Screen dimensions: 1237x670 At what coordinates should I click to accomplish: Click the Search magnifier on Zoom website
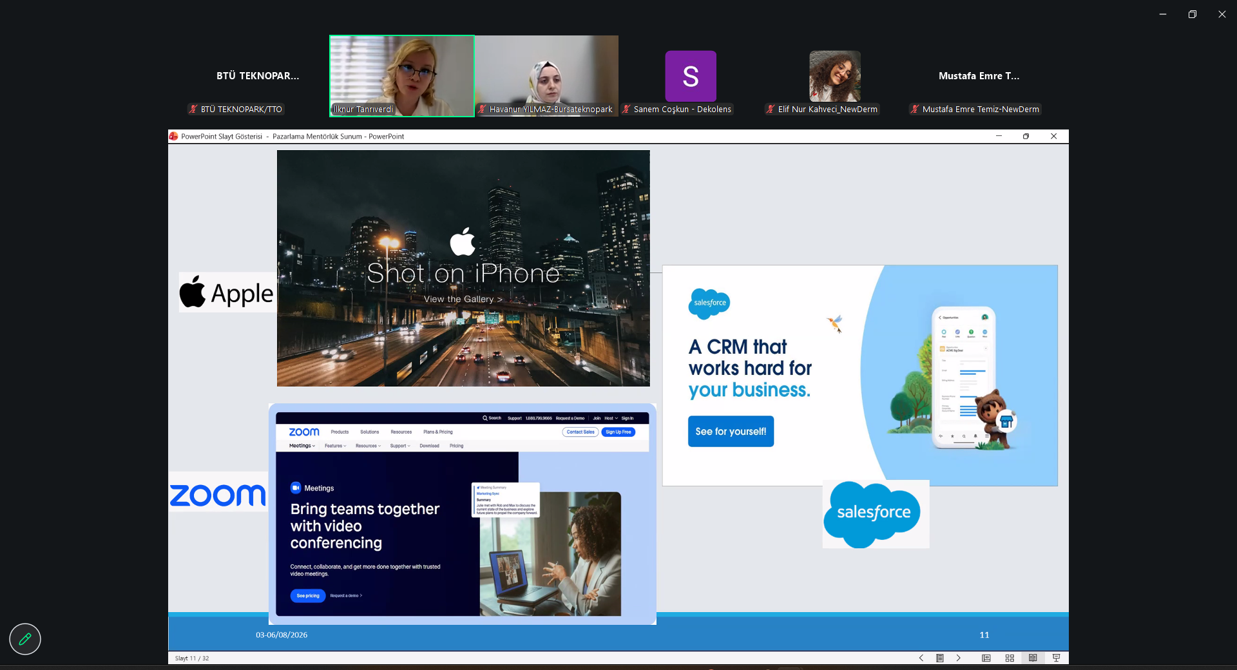[485, 418]
